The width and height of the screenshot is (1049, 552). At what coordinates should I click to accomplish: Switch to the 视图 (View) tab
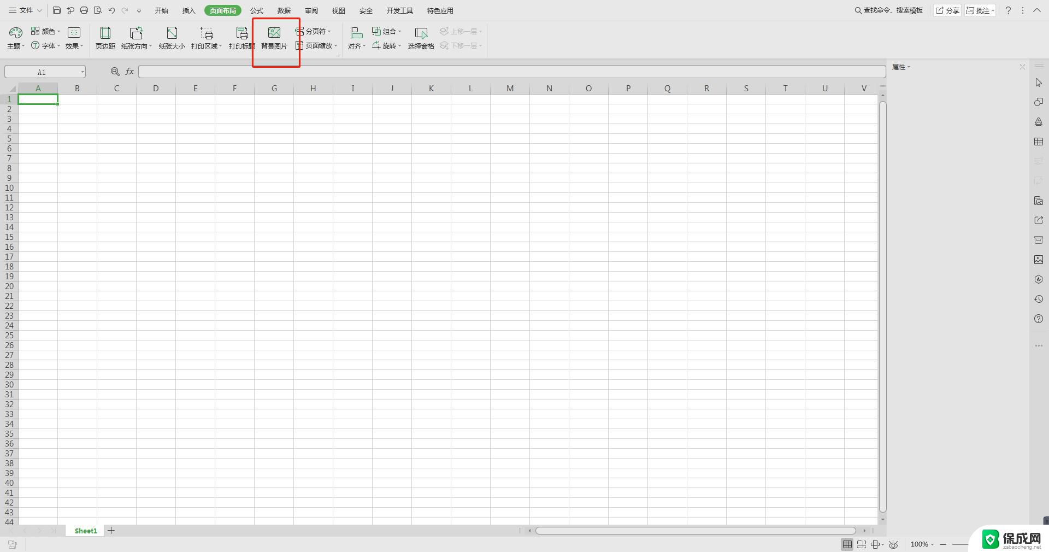[339, 10]
